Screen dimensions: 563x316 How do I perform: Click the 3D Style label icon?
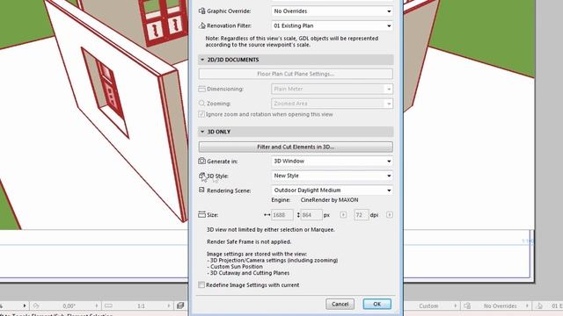pos(201,176)
